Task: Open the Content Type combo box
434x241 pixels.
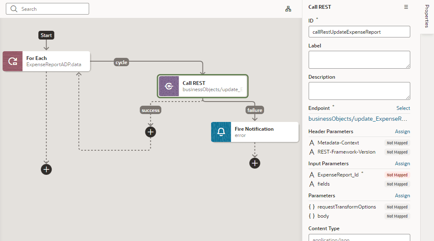Action: pyautogui.click(x=359, y=237)
